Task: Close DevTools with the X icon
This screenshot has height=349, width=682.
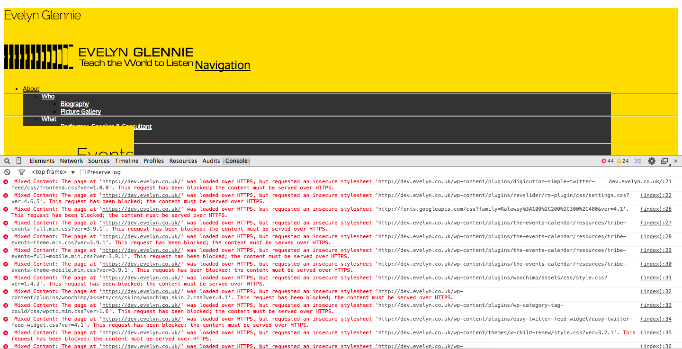Action: pyautogui.click(x=676, y=161)
